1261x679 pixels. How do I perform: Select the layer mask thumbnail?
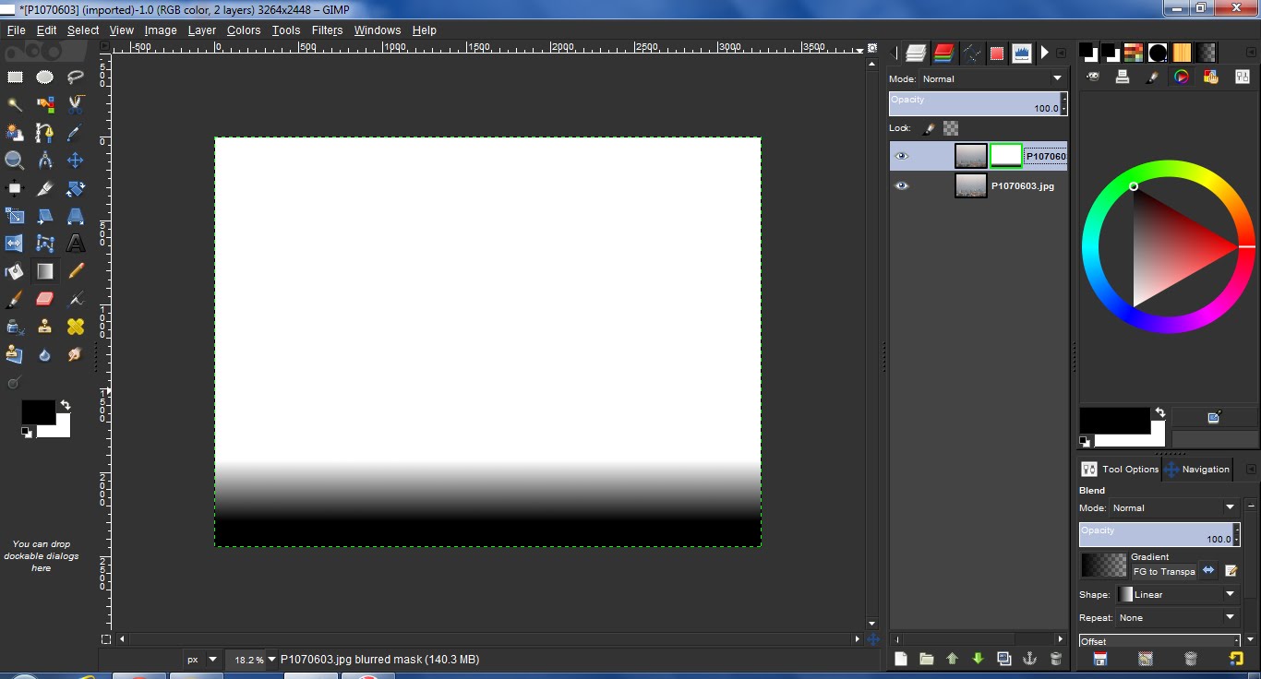coord(1006,156)
